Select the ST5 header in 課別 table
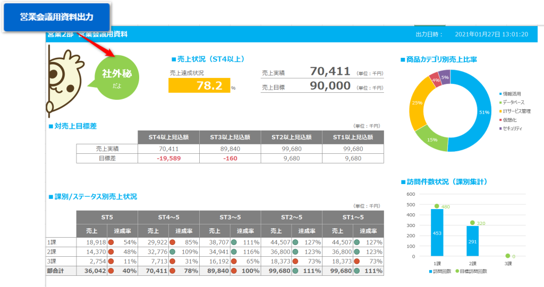544x287 pixels. [x=107, y=218]
